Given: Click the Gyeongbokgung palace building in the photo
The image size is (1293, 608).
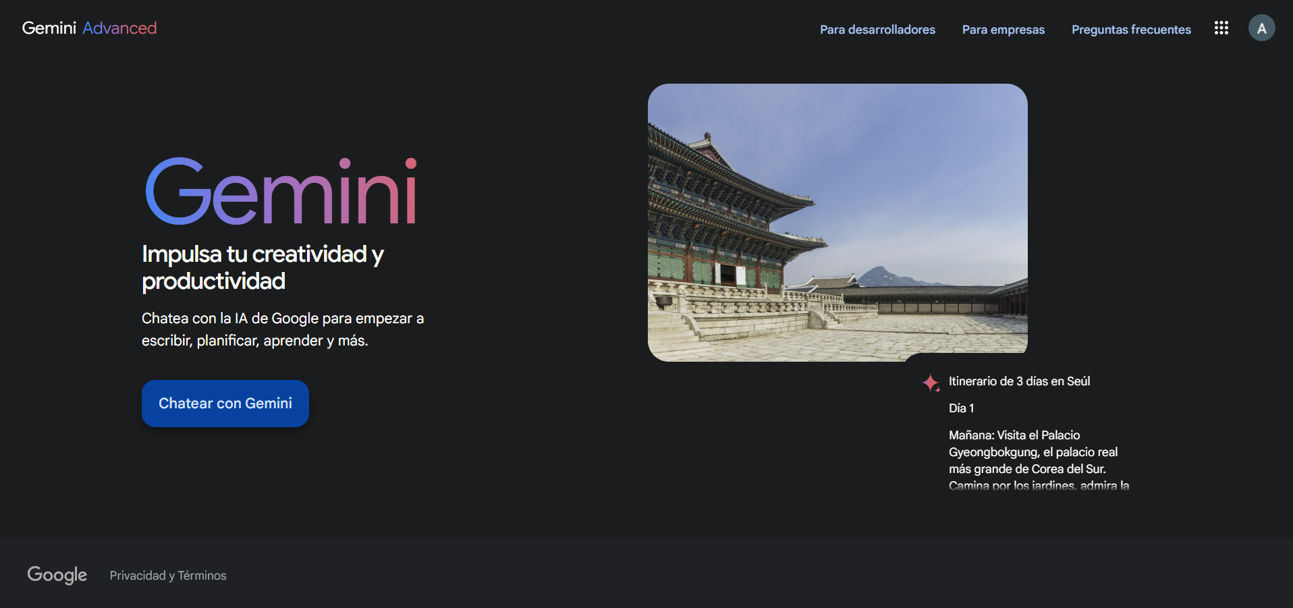Looking at the screenshot, I should (x=722, y=216).
